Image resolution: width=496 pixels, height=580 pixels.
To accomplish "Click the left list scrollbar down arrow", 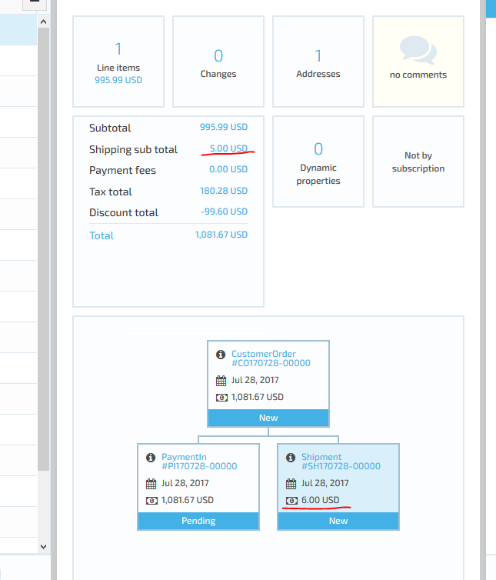I will point(43,546).
